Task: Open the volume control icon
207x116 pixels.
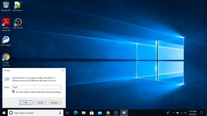Action: click(x=185, y=113)
